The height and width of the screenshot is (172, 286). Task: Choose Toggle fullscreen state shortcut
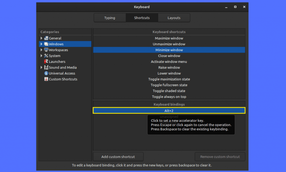(169, 85)
